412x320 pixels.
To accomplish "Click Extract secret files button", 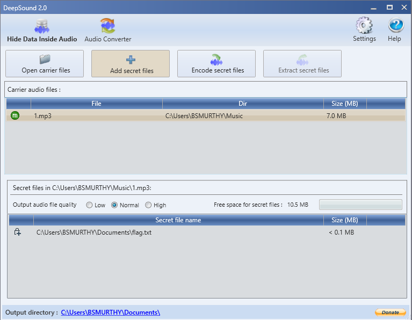I will 302,64.
